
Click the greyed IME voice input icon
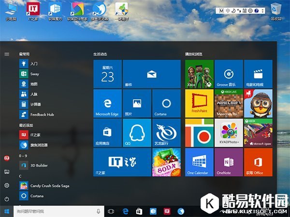coord(228,11)
